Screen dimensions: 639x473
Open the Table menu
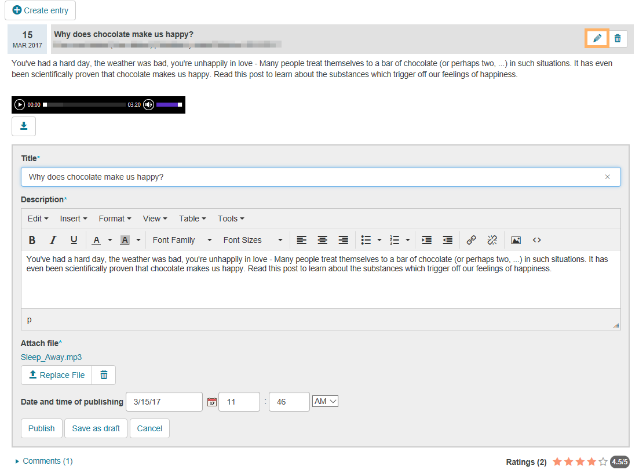(x=192, y=219)
